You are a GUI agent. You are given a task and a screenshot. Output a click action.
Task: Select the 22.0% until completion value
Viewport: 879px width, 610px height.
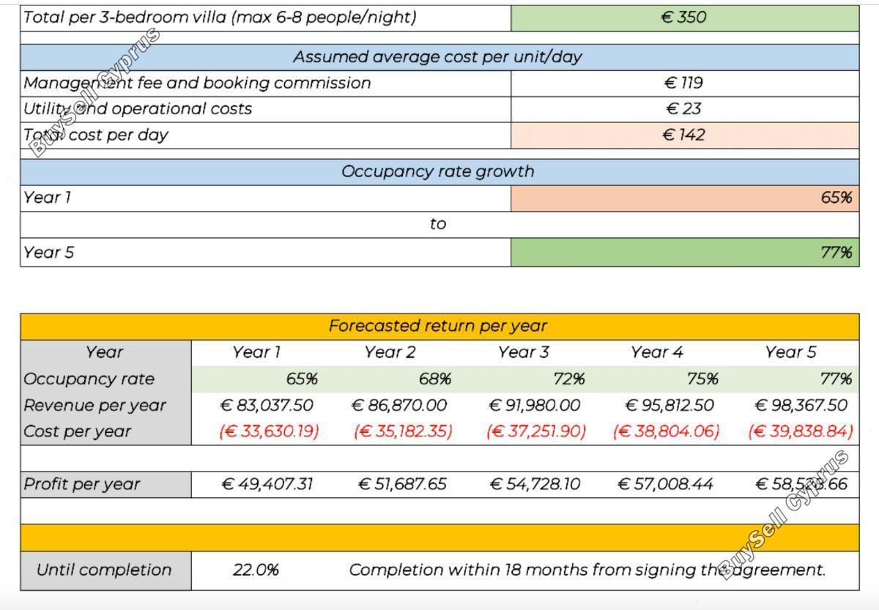point(256,570)
